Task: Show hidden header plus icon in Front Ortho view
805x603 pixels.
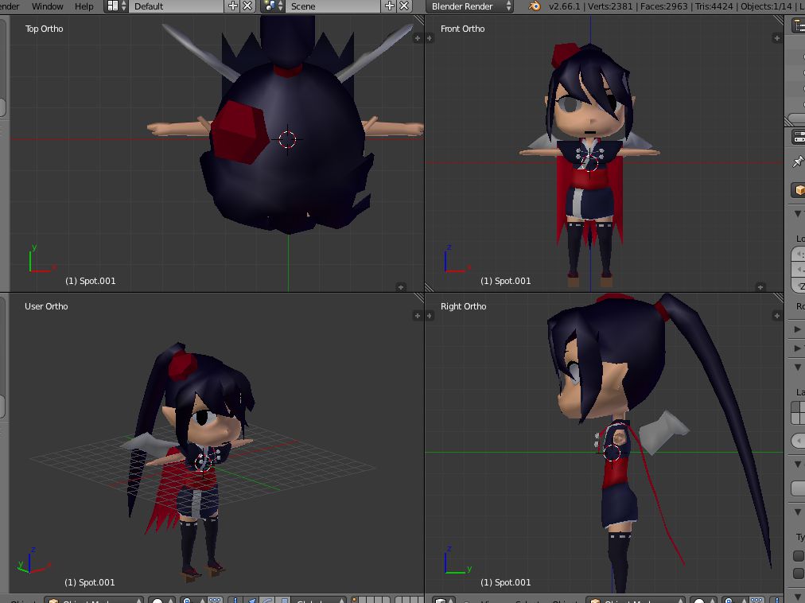Action: pyautogui.click(x=760, y=286)
